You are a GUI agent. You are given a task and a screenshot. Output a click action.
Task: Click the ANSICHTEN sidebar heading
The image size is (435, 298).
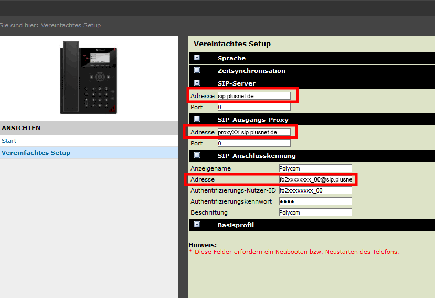pos(21,128)
